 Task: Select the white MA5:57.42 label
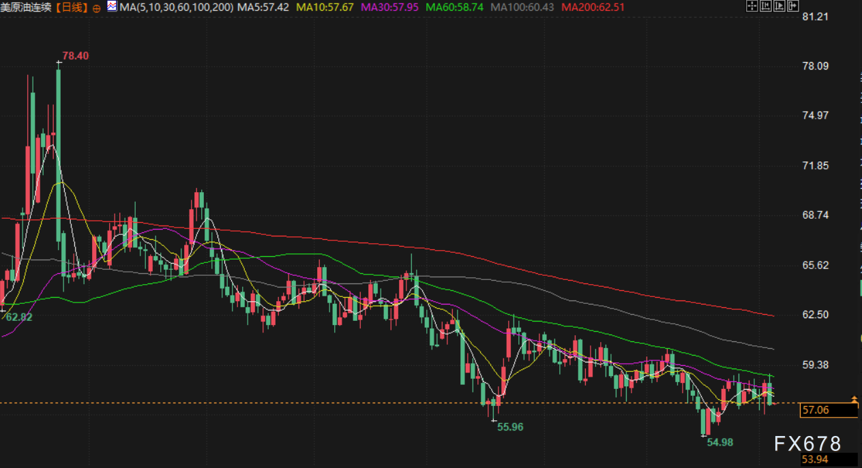coord(263,7)
